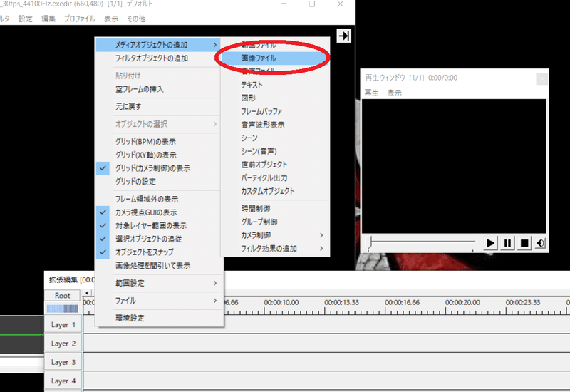Click the Root scene button
Viewport: 570px width, 392px height.
coord(62,296)
